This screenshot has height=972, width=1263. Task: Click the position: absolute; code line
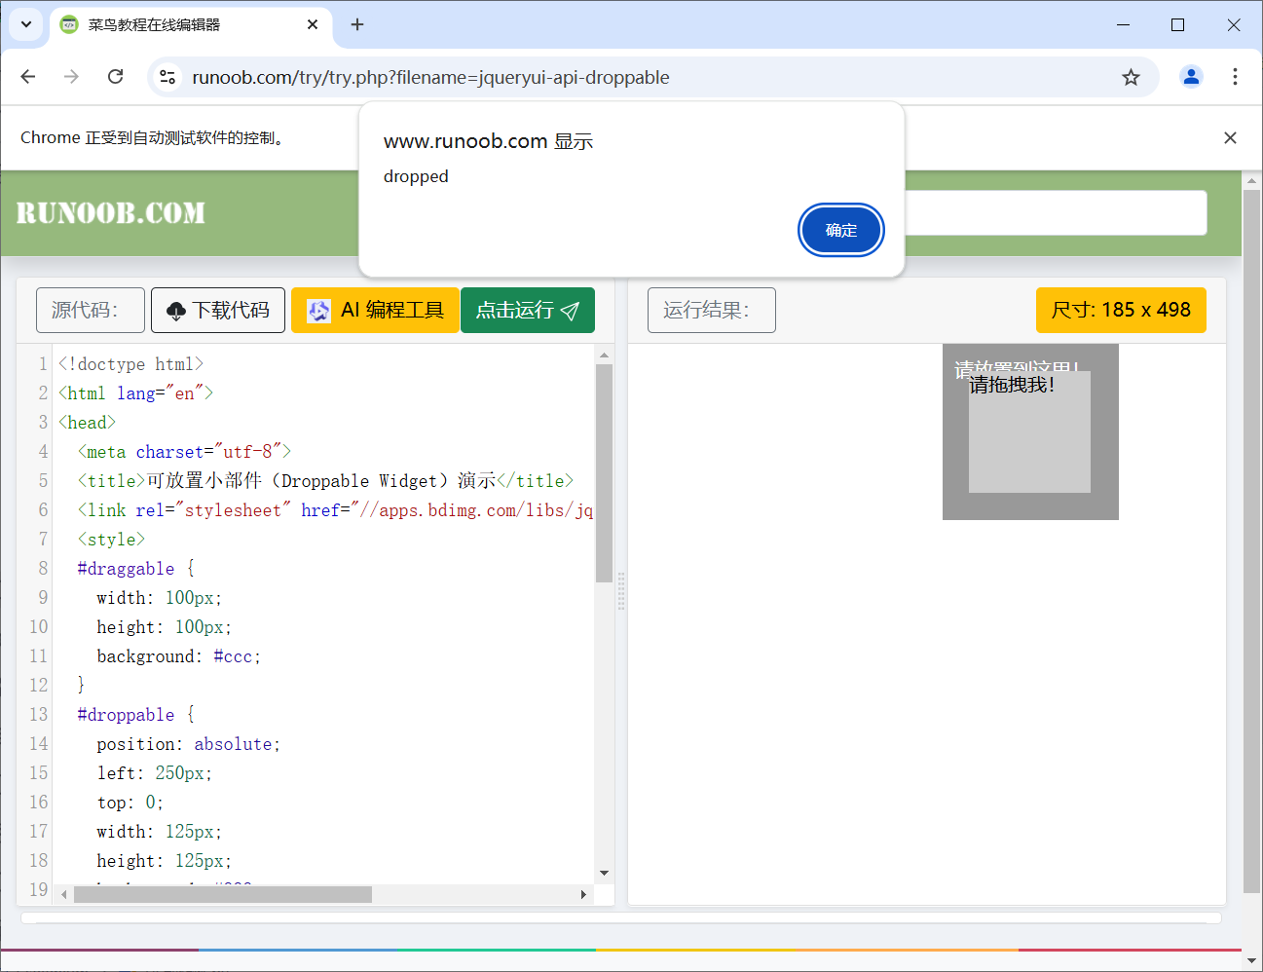pos(189,744)
